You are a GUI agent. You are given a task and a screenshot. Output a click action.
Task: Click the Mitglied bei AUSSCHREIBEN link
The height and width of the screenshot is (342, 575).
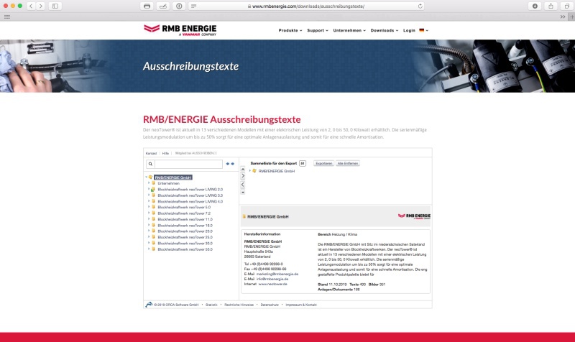point(195,153)
